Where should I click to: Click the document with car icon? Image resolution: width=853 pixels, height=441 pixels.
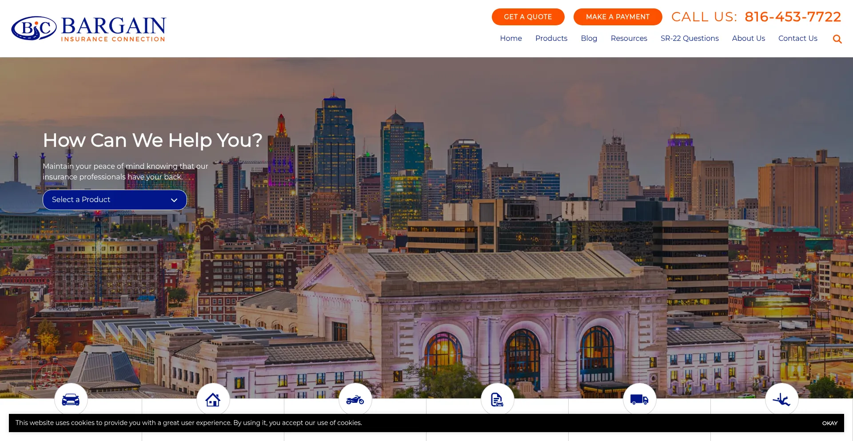497,400
